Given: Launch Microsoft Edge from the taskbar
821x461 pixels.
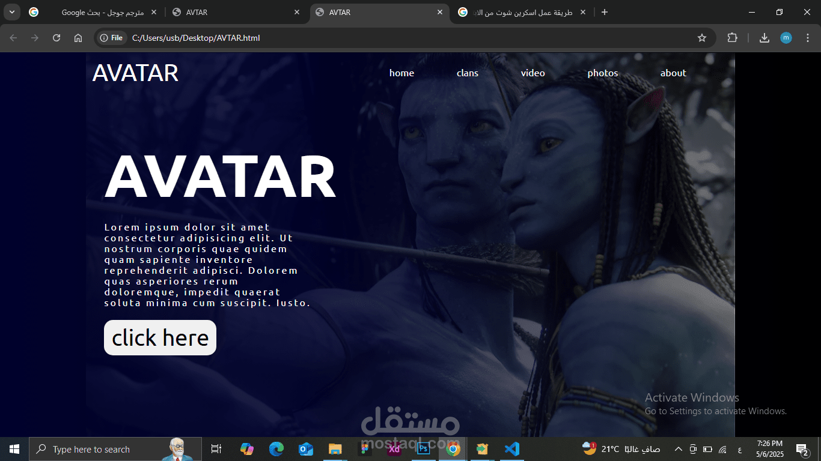Looking at the screenshot, I should click(276, 449).
